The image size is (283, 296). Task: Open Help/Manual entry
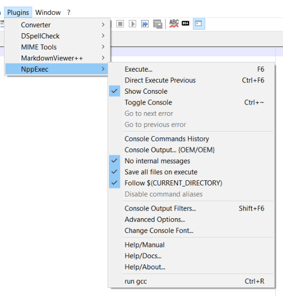pyautogui.click(x=191, y=245)
